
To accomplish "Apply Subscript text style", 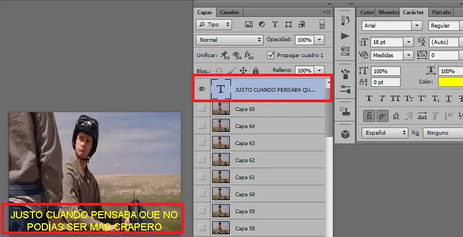I will (435, 98).
